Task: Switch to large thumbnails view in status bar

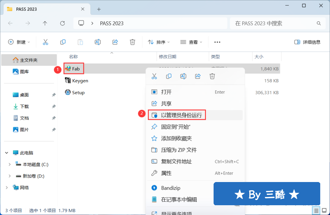Action: pyautogui.click(x=324, y=210)
